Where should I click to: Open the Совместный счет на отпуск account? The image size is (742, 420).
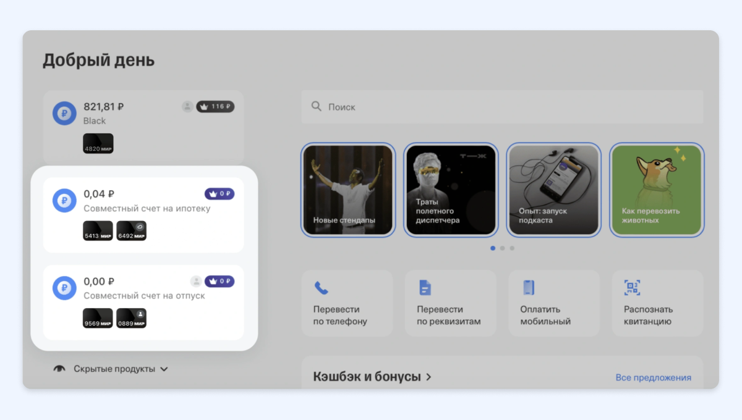click(x=144, y=296)
